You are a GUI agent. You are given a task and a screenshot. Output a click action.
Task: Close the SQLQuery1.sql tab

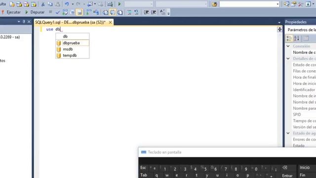point(110,22)
